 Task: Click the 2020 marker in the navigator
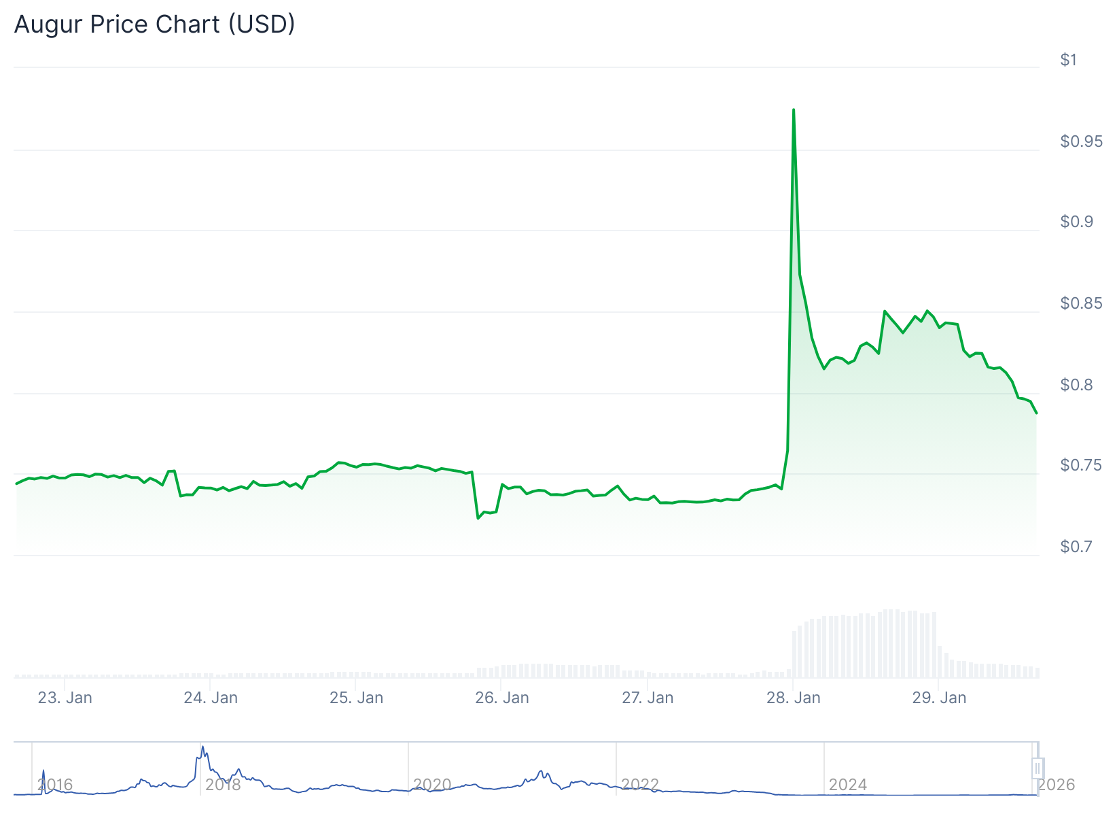pos(432,785)
